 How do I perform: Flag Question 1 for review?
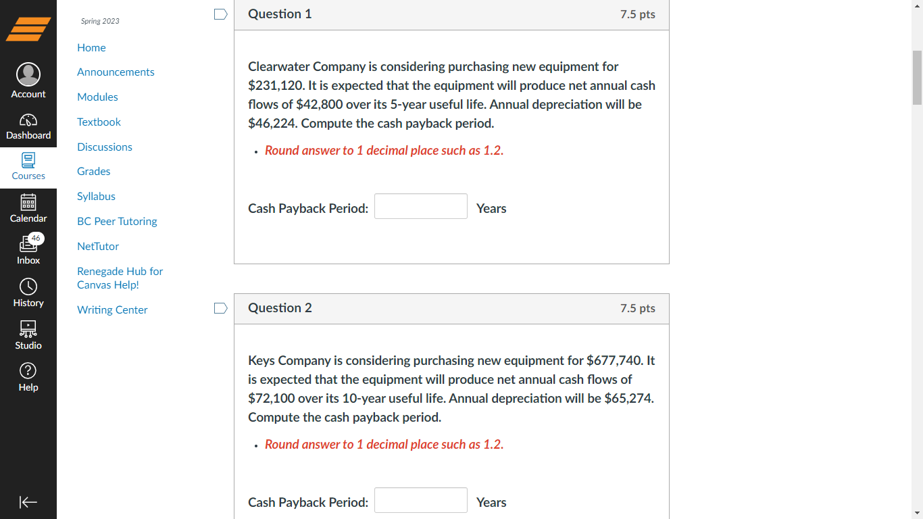(x=220, y=14)
